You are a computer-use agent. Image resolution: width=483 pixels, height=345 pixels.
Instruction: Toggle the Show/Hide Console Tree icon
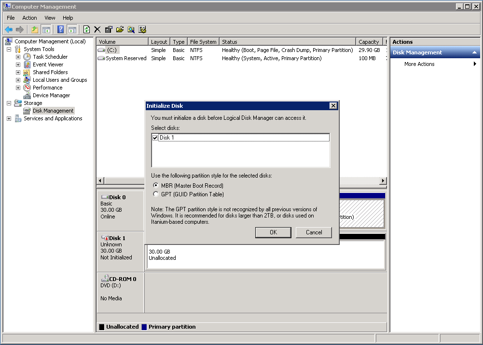46,29
